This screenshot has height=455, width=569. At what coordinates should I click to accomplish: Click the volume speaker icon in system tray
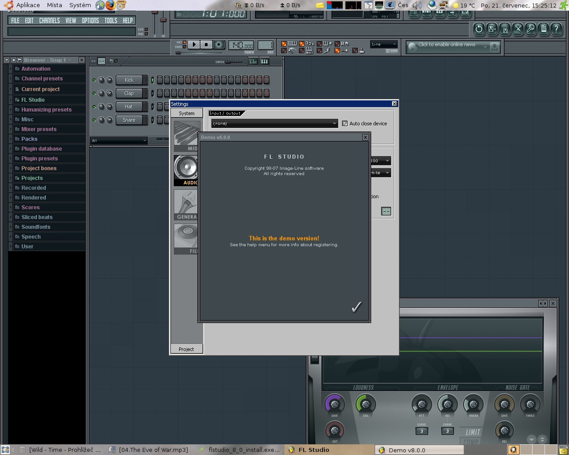coord(417,5)
